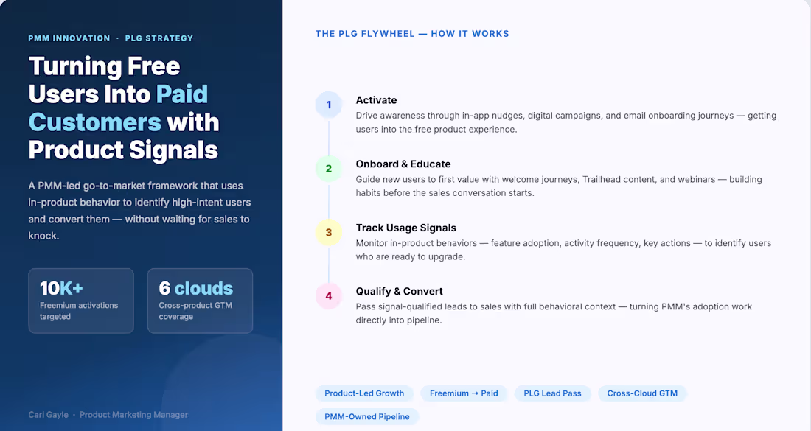Click the 'Monitor in-product behaviors' description
This screenshot has width=811, height=431.
(563, 250)
